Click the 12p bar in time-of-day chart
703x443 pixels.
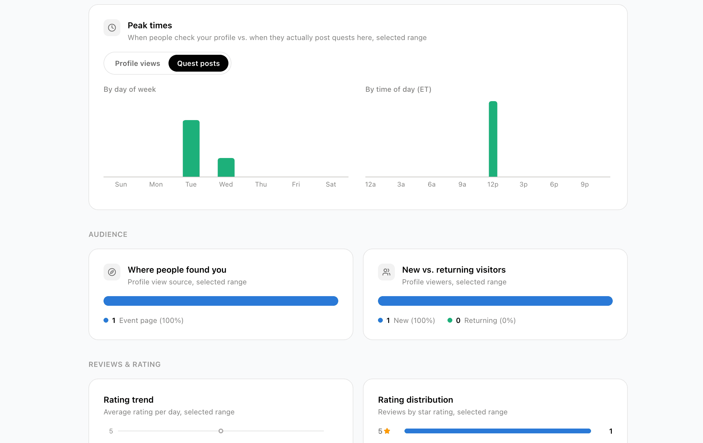(493, 139)
